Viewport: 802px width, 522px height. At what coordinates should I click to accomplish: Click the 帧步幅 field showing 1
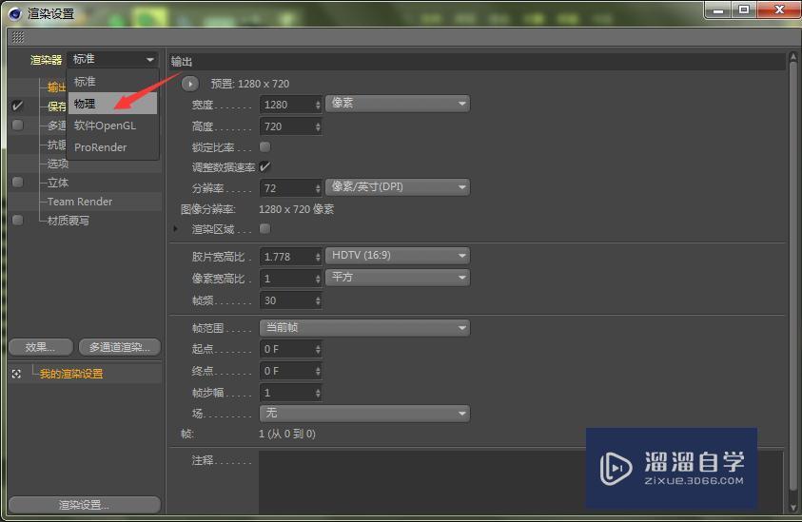[x=286, y=393]
